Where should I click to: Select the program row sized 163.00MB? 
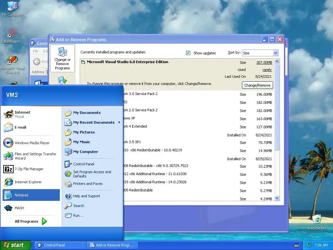coord(199,118)
